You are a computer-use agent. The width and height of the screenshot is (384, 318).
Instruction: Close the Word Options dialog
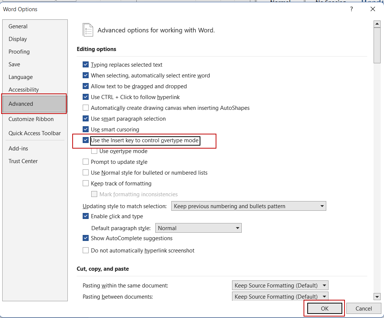(x=373, y=9)
